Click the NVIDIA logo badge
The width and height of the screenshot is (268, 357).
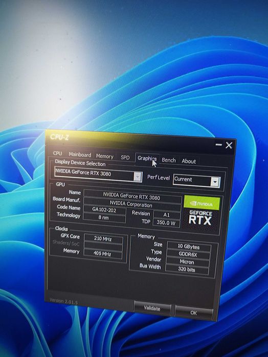[202, 203]
